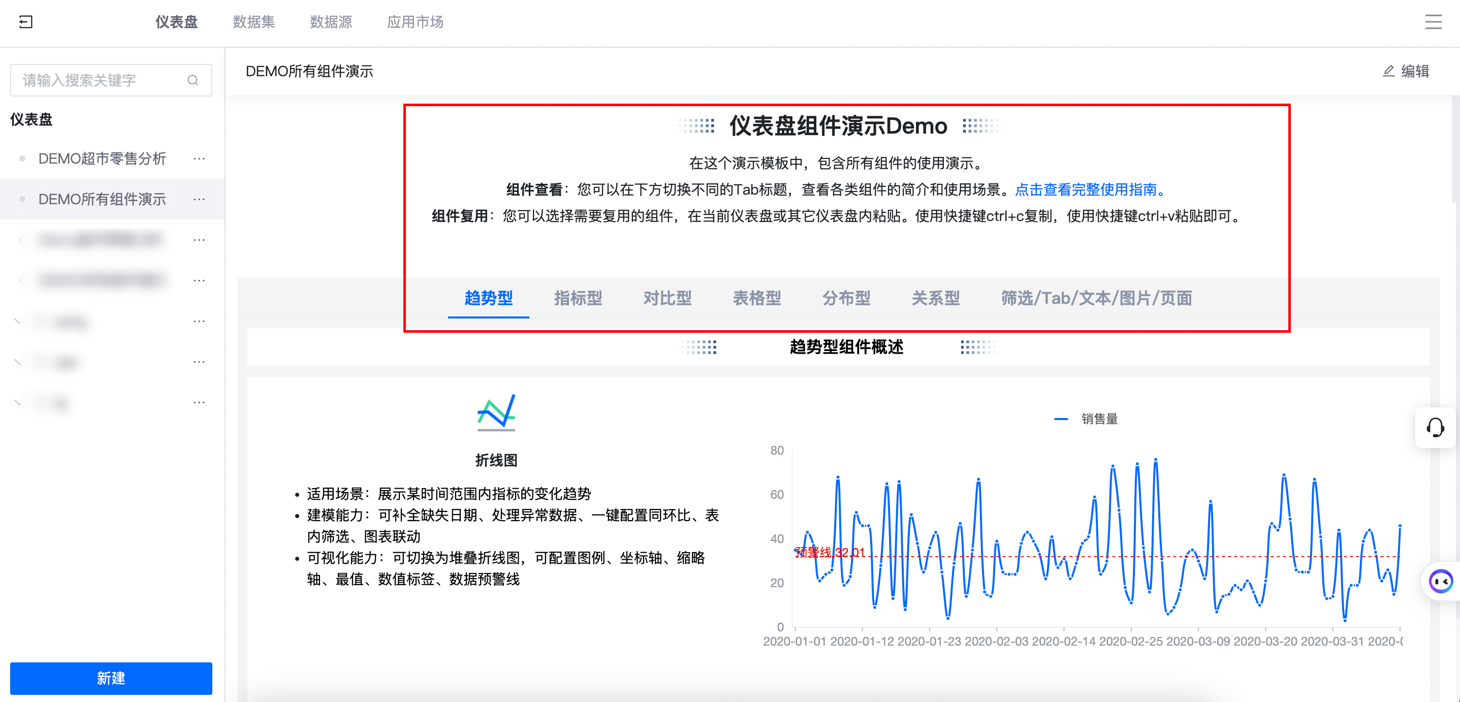
Task: Focus the 请输入搜索关键字 search field
Action: coord(111,80)
